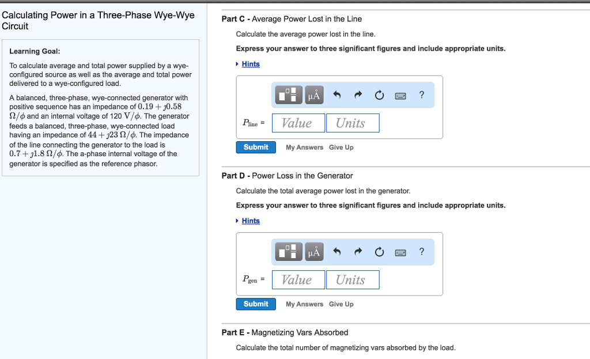The width and height of the screenshot is (590, 359).
Task: Click the help question mark in Part D toolbar
Action: pyautogui.click(x=421, y=251)
